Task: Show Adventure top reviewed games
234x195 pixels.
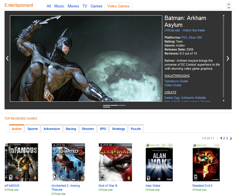Action: 52,129
